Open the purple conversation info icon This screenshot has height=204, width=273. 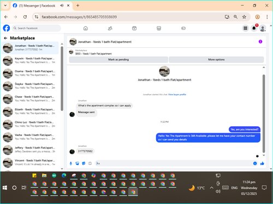click(x=260, y=42)
